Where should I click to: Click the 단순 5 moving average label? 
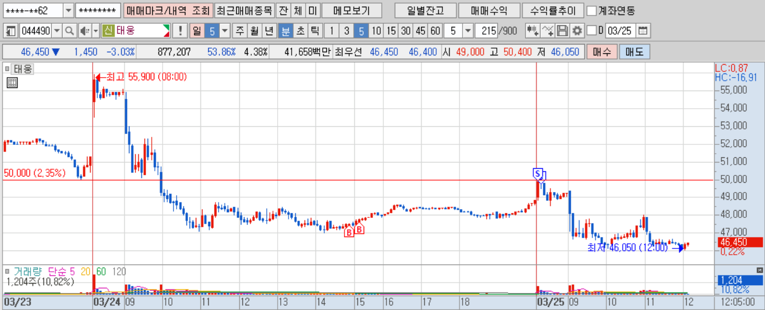(x=62, y=271)
